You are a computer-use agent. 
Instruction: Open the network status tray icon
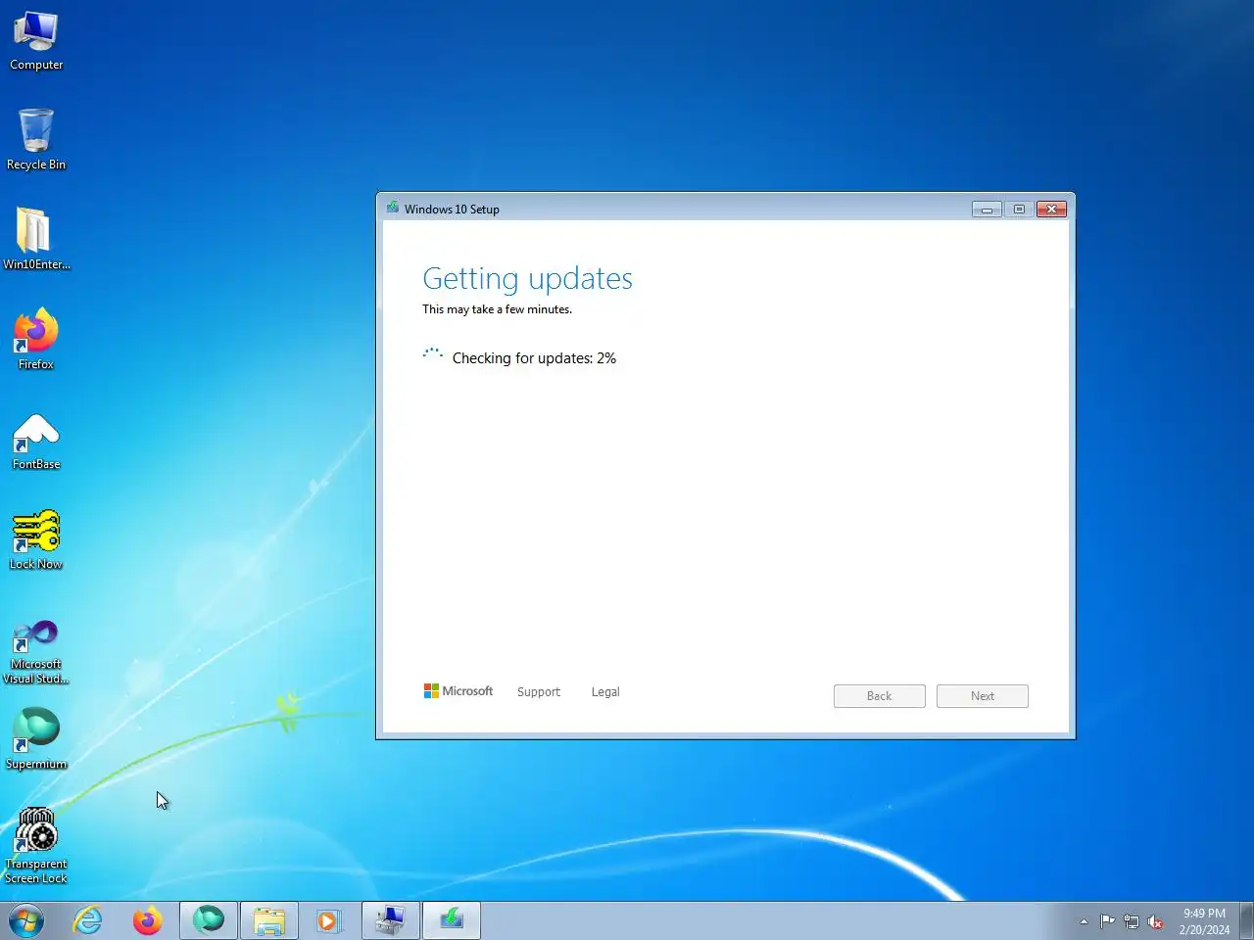tap(1132, 921)
